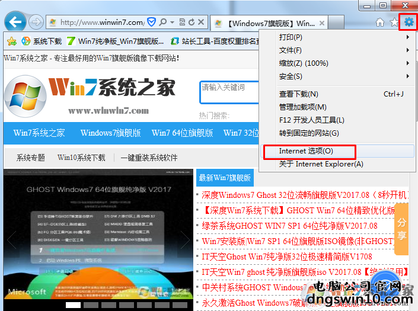Image resolution: width=418 pixels, height=311 pixels.
Task: Click the Tools gear icon
Action: pos(409,22)
